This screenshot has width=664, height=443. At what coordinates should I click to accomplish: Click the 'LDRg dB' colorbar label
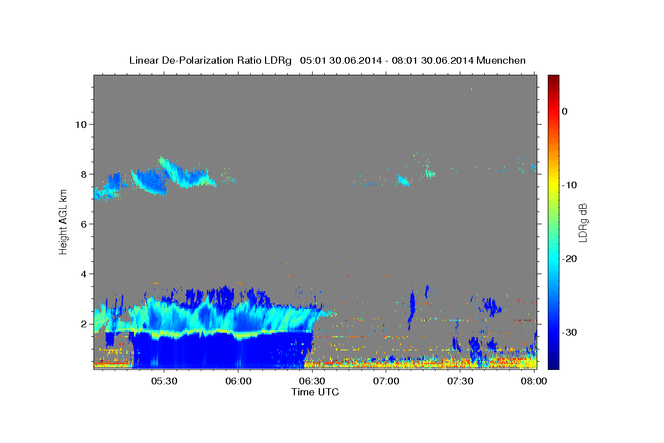tap(582, 222)
